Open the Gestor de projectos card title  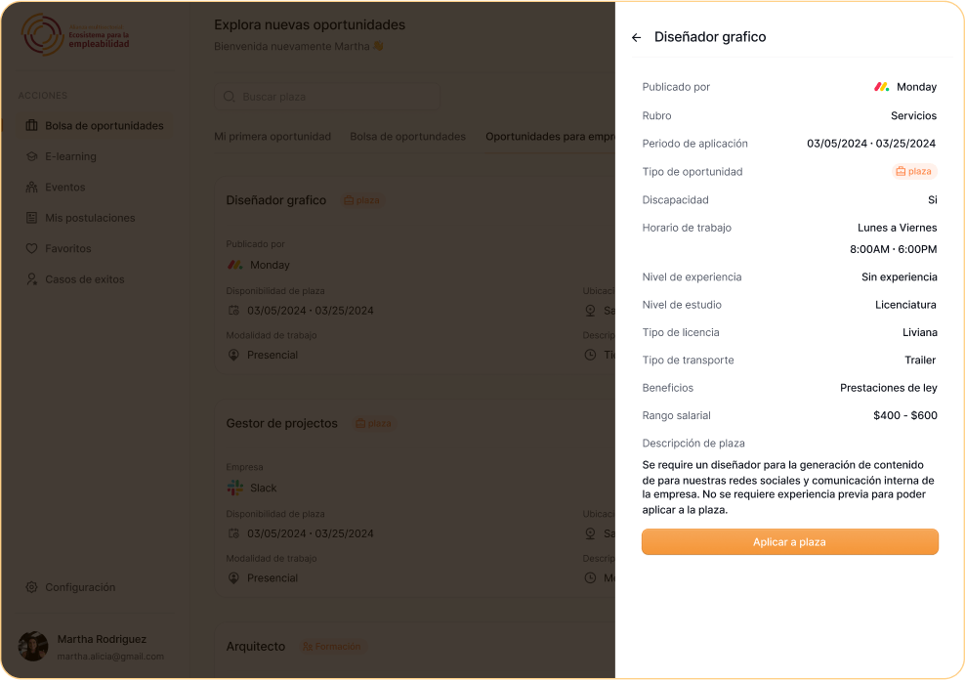click(282, 423)
